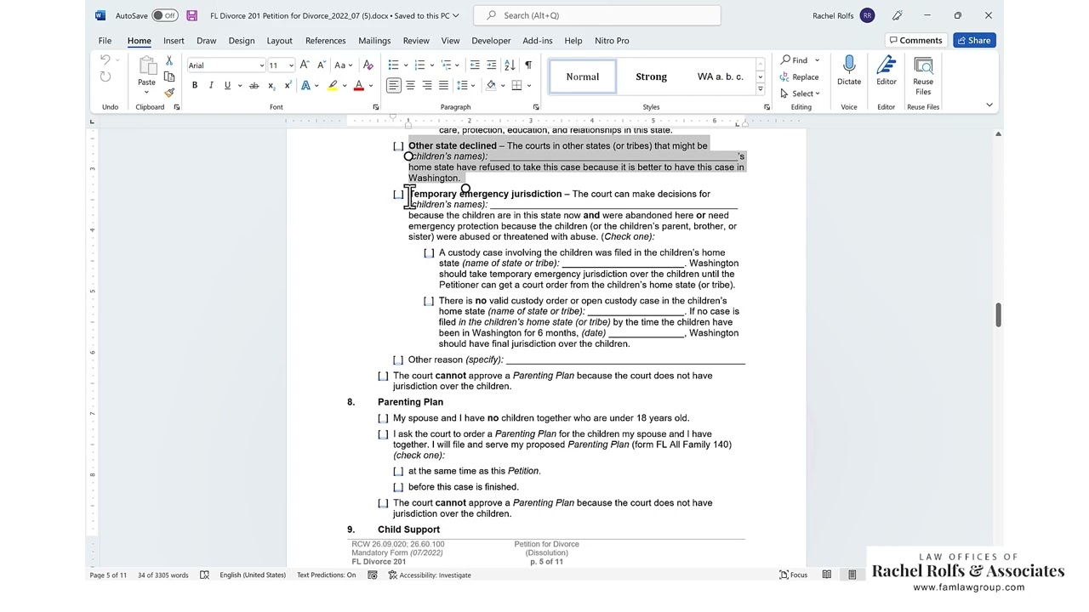Check the 'Other state declined' box
Image resolution: width=1089 pixels, height=612 pixels.
coord(398,146)
